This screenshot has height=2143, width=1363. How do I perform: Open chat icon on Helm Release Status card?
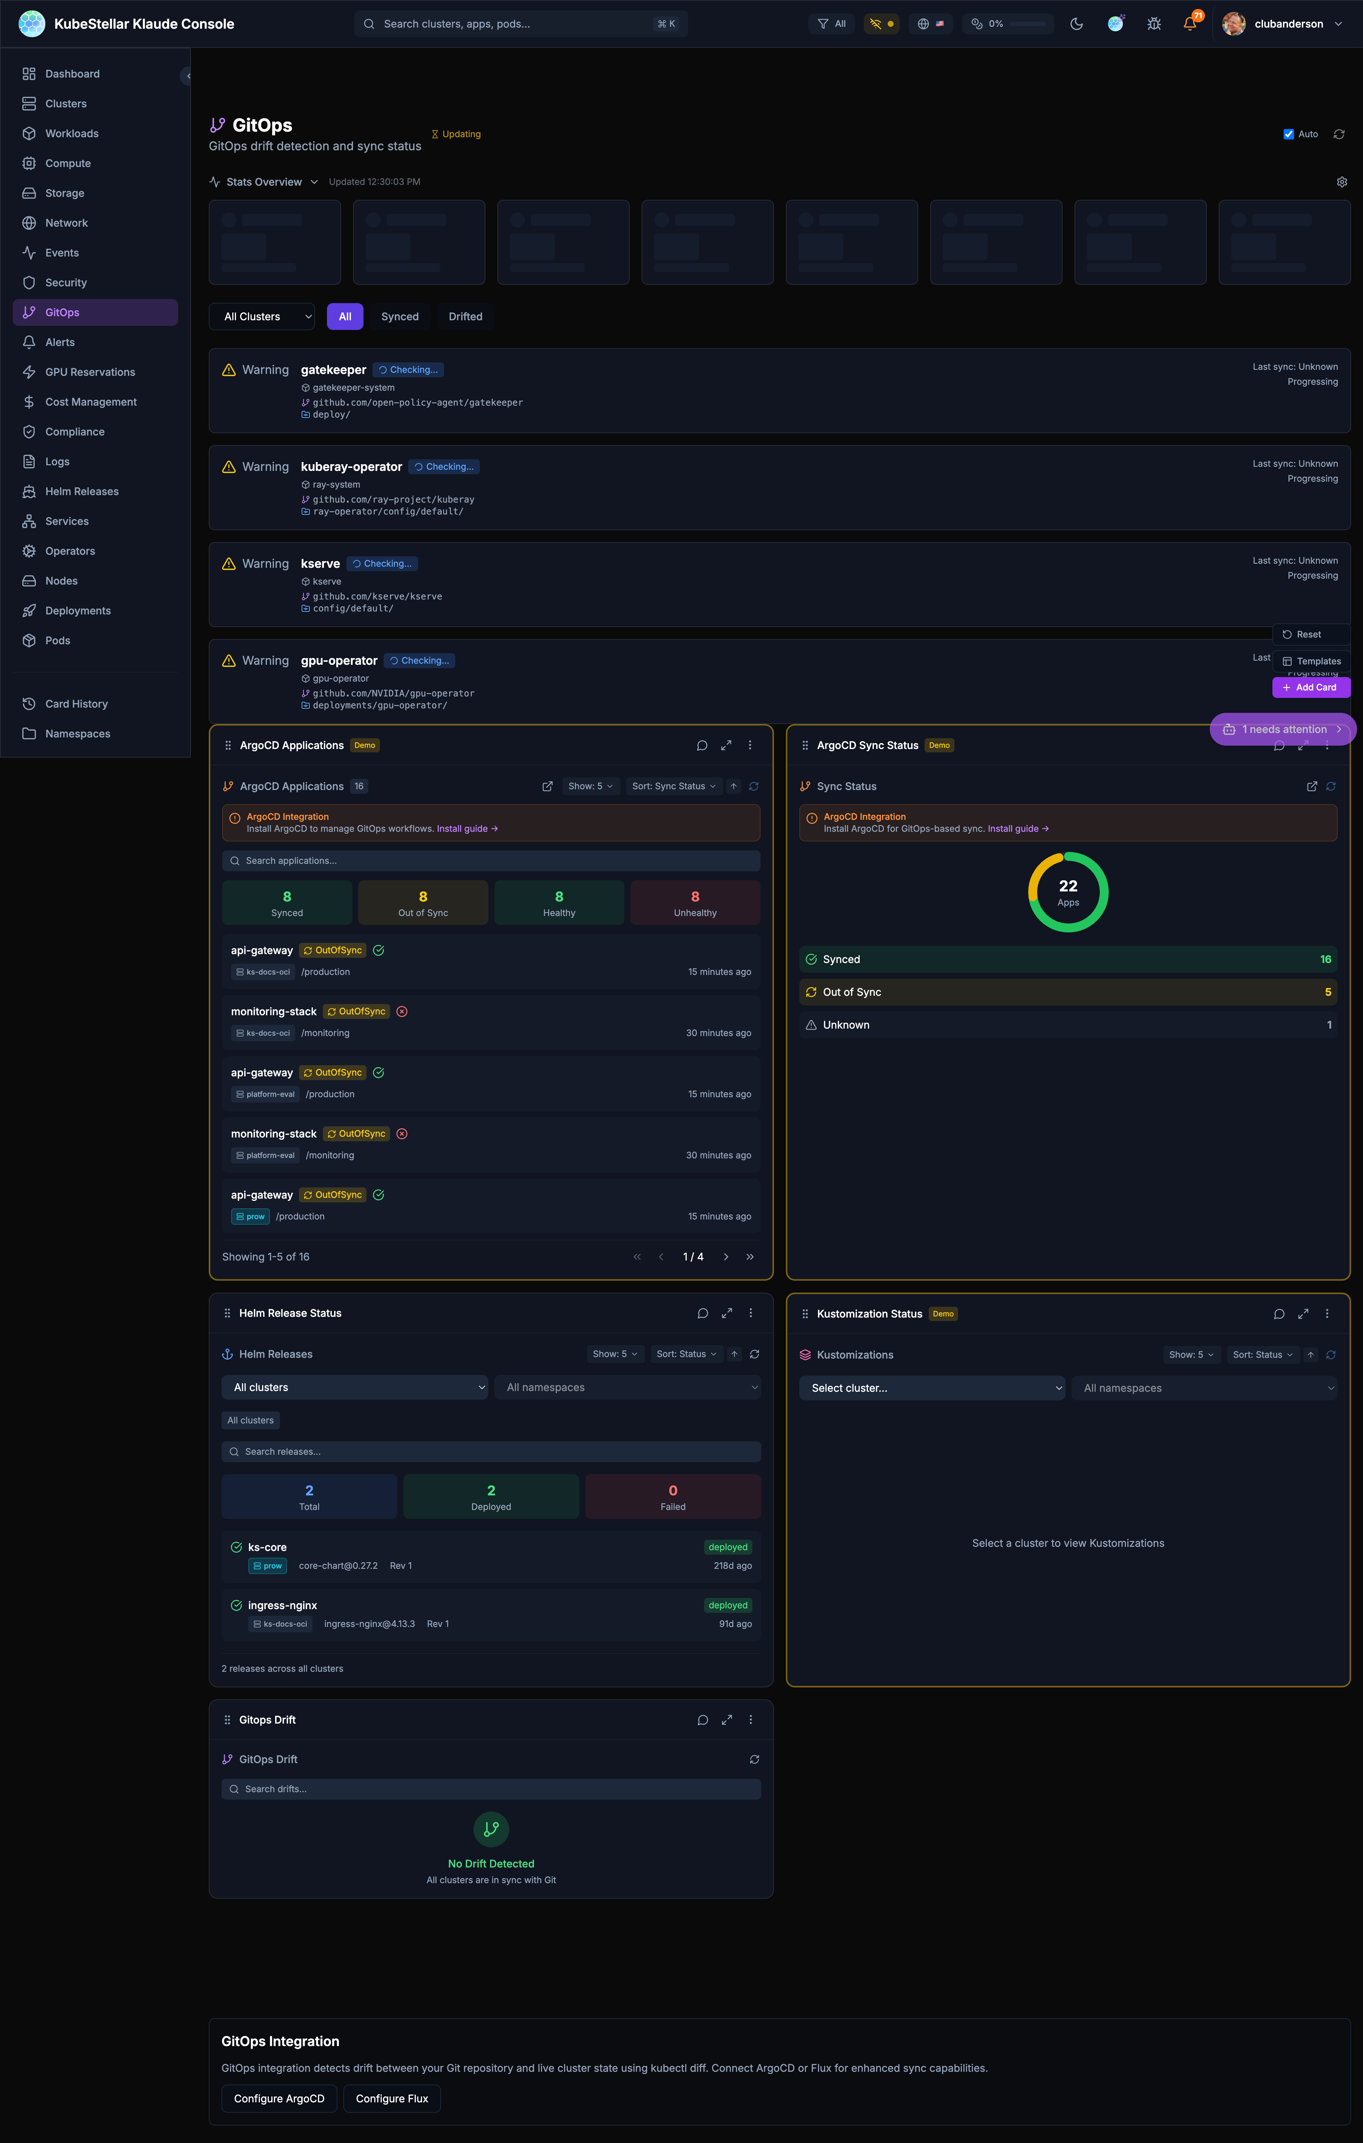tap(702, 1313)
